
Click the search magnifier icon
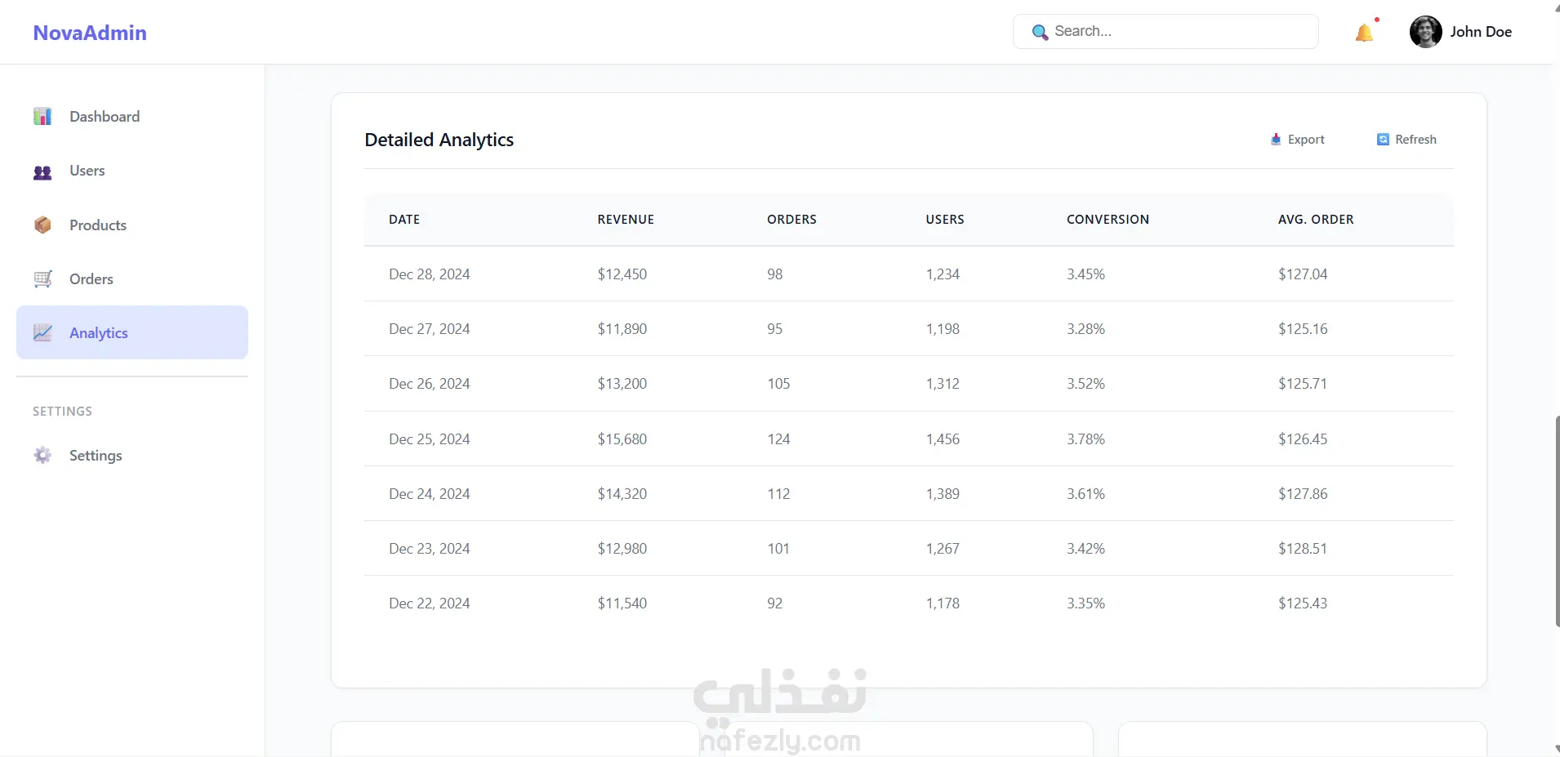[x=1040, y=32]
